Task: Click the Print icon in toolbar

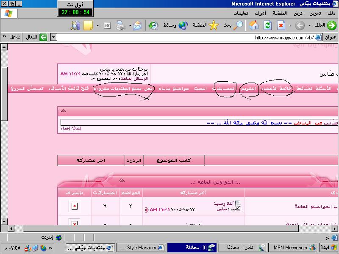Action: click(x=121, y=25)
